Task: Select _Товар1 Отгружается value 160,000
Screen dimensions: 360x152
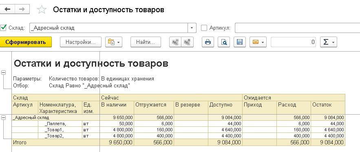Action: pyautogui.click(x=154, y=130)
